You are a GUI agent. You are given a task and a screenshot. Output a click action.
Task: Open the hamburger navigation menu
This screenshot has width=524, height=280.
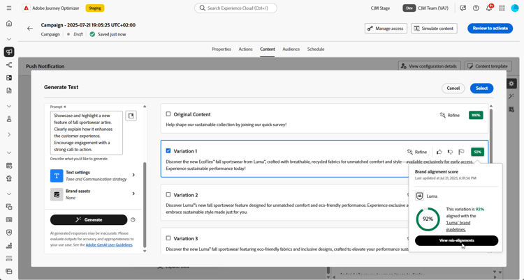point(9,8)
